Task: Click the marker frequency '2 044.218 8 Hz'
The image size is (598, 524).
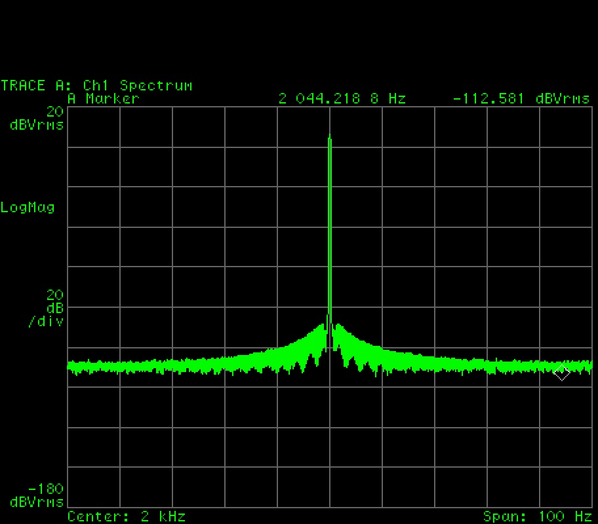Action: [342, 99]
